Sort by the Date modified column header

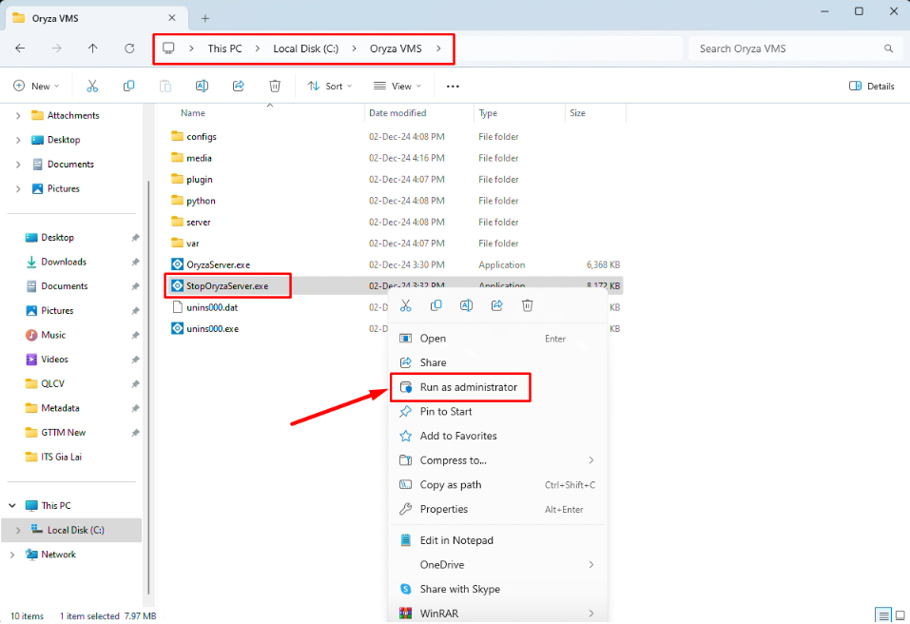[x=397, y=113]
